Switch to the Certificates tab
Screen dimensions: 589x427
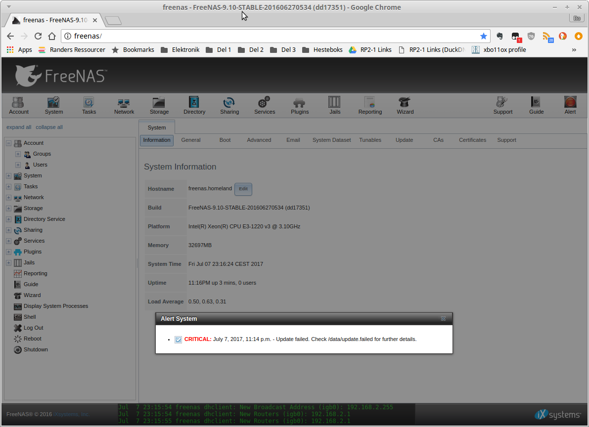click(x=473, y=140)
